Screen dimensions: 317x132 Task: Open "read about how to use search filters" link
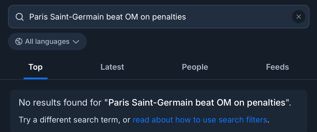pyautogui.click(x=200, y=120)
